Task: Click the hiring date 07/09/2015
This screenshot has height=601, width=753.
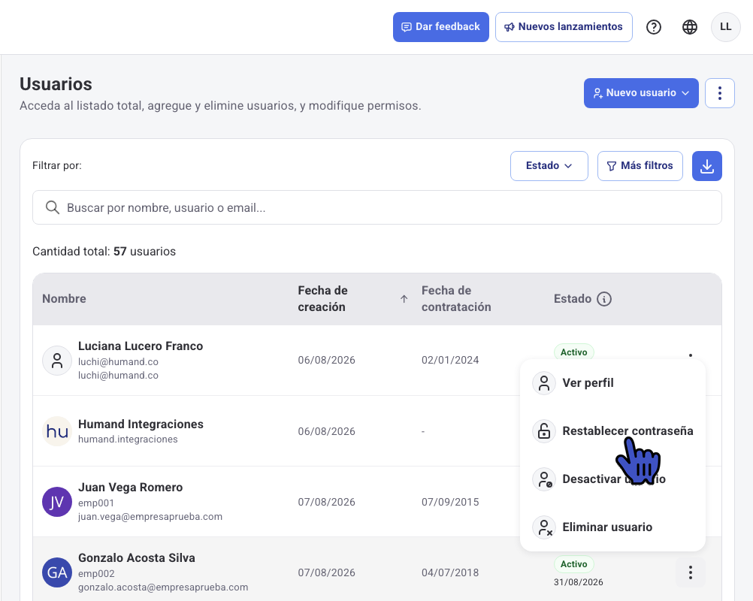Action: click(450, 502)
